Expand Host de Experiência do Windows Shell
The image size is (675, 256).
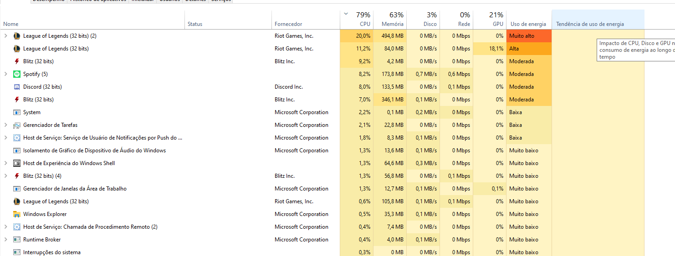(5, 163)
